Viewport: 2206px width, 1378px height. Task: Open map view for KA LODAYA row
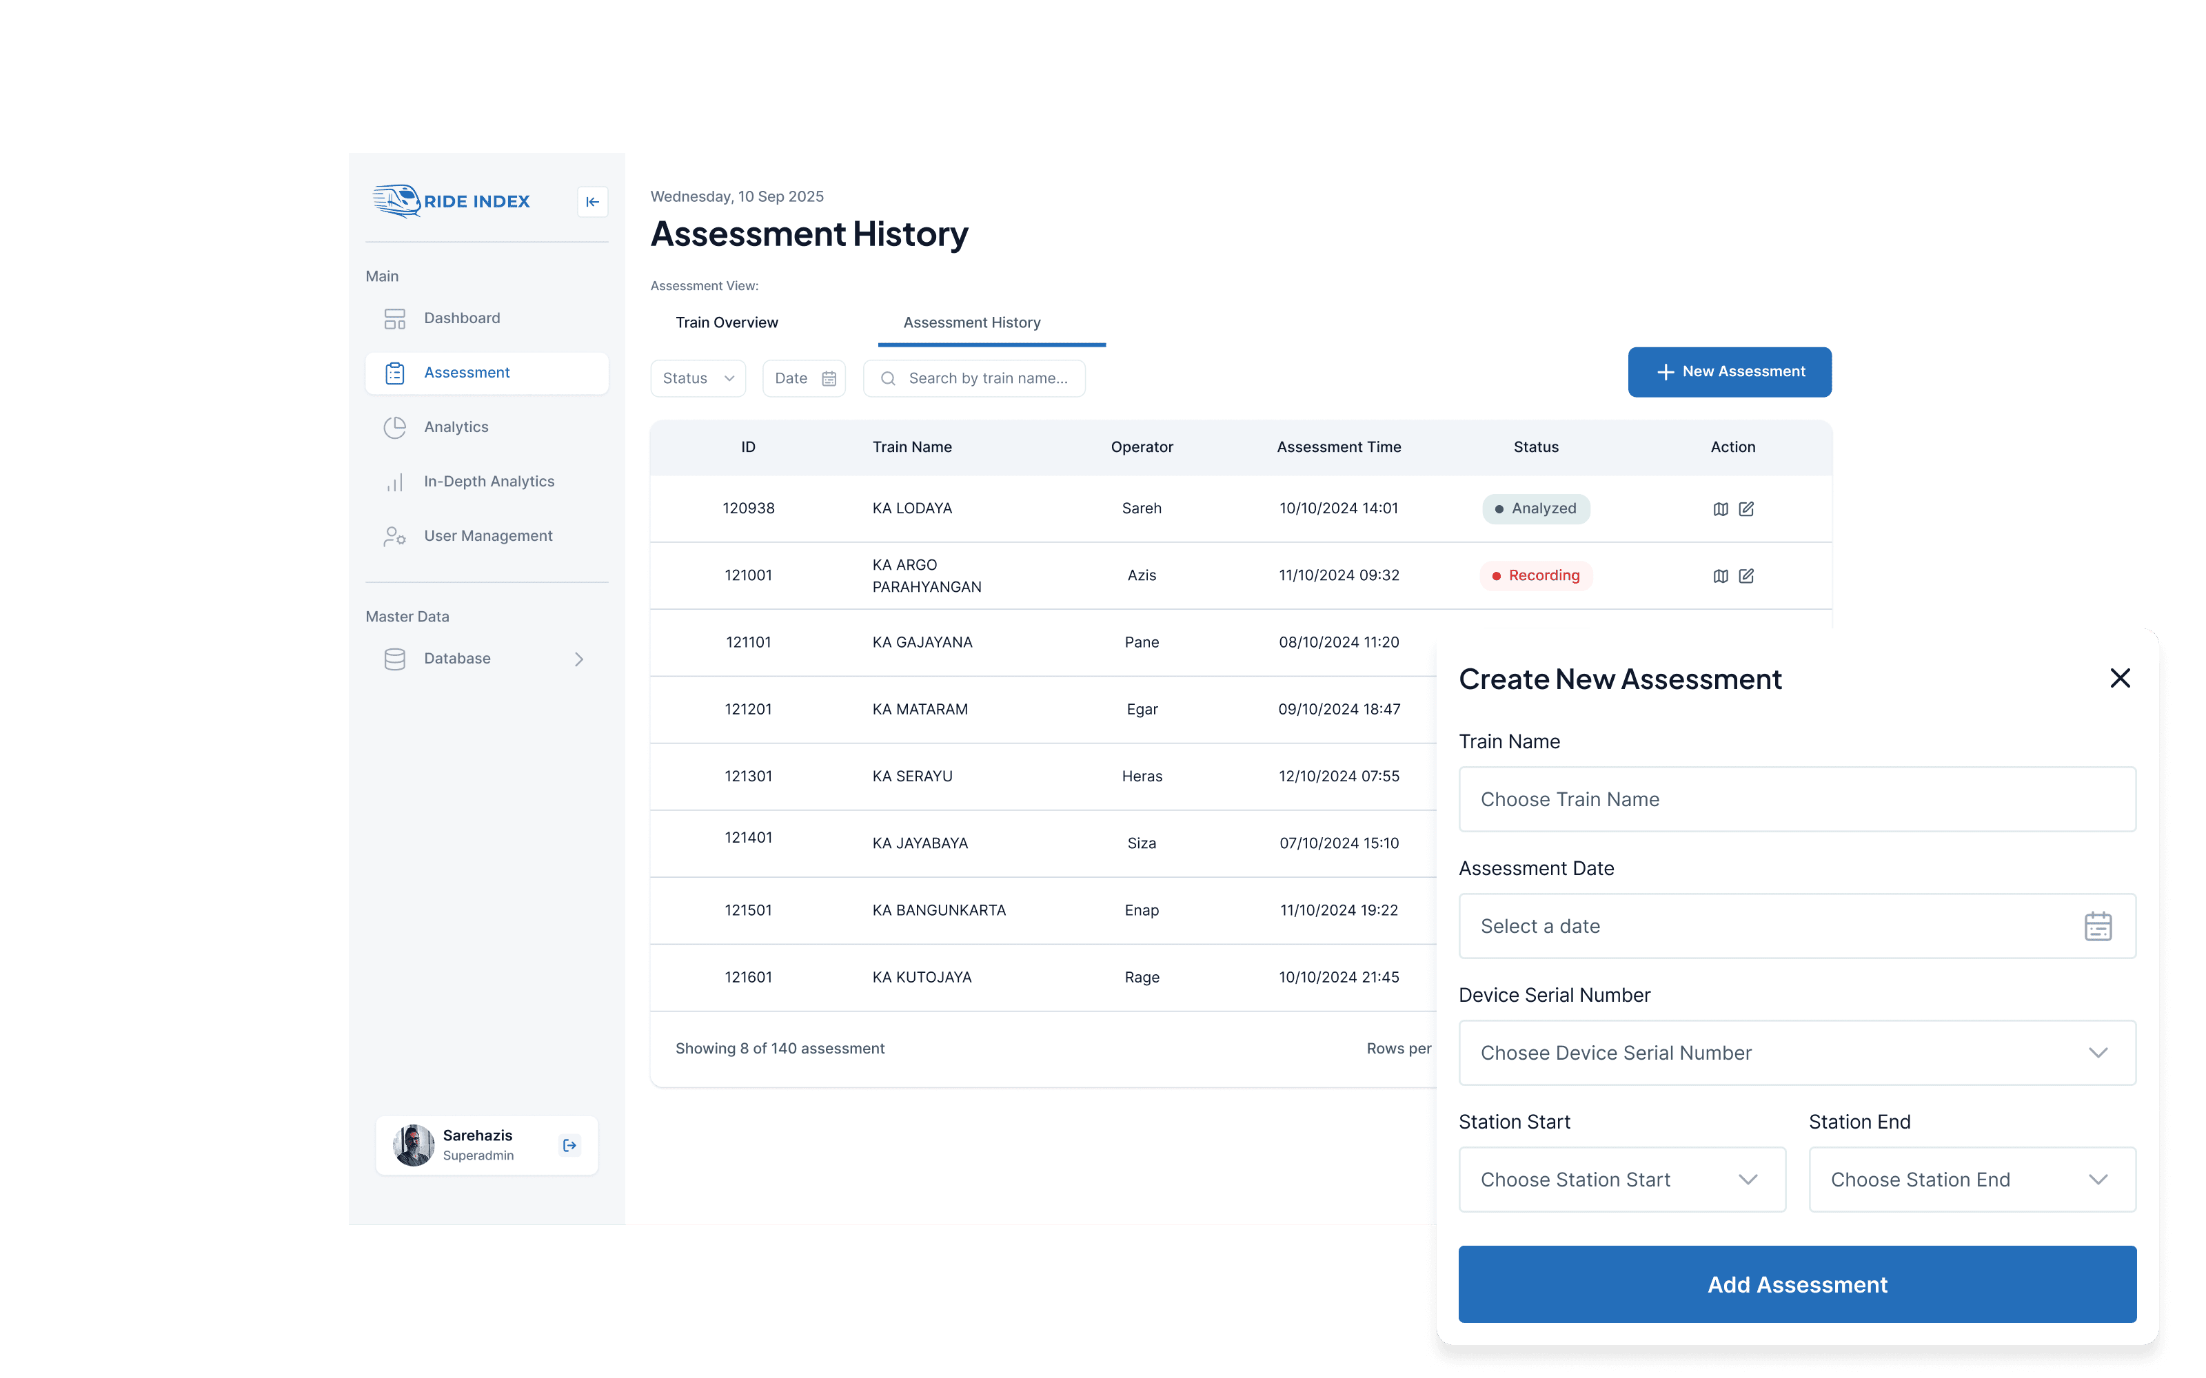pyautogui.click(x=1720, y=509)
